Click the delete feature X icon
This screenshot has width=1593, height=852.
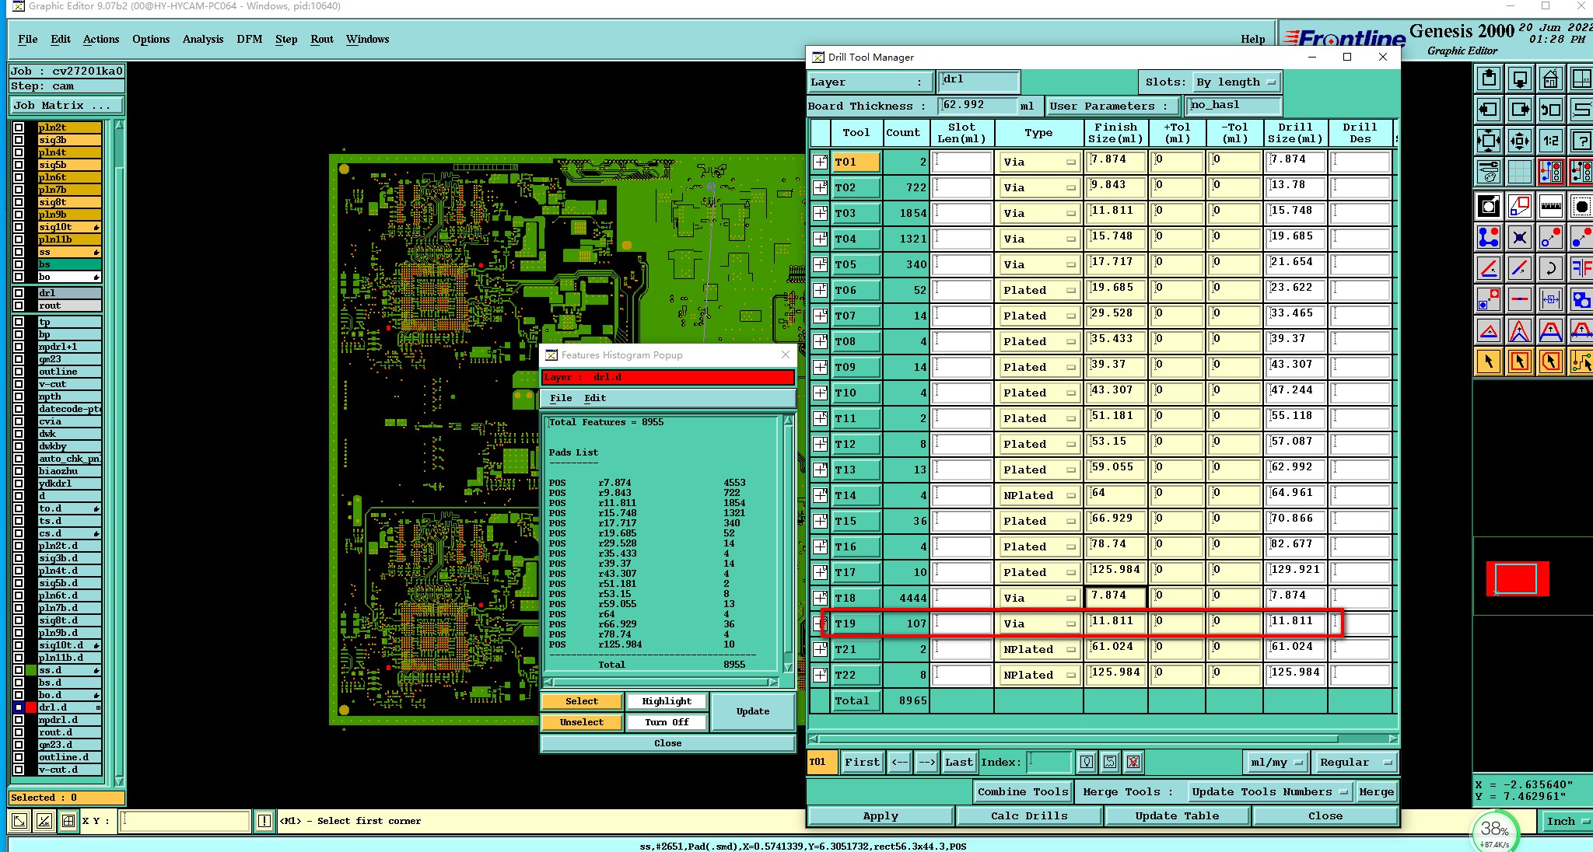click(x=1519, y=237)
